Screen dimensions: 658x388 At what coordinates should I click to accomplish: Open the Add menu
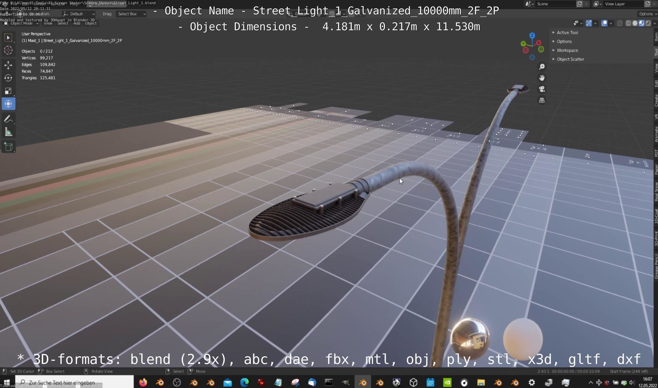pos(77,23)
